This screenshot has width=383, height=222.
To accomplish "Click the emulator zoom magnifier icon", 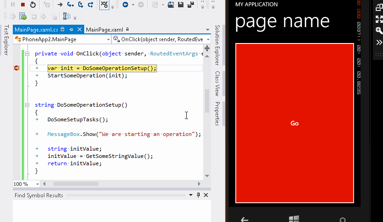I will (379, 31).
